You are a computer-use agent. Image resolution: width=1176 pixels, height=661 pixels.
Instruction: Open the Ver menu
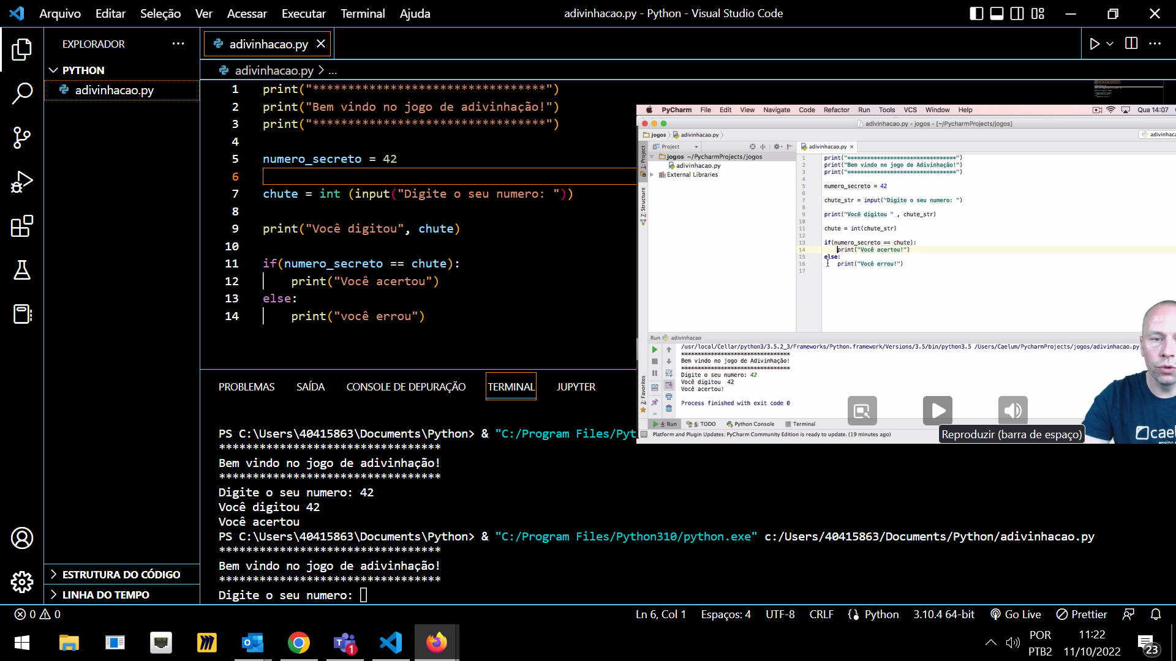coord(203,13)
